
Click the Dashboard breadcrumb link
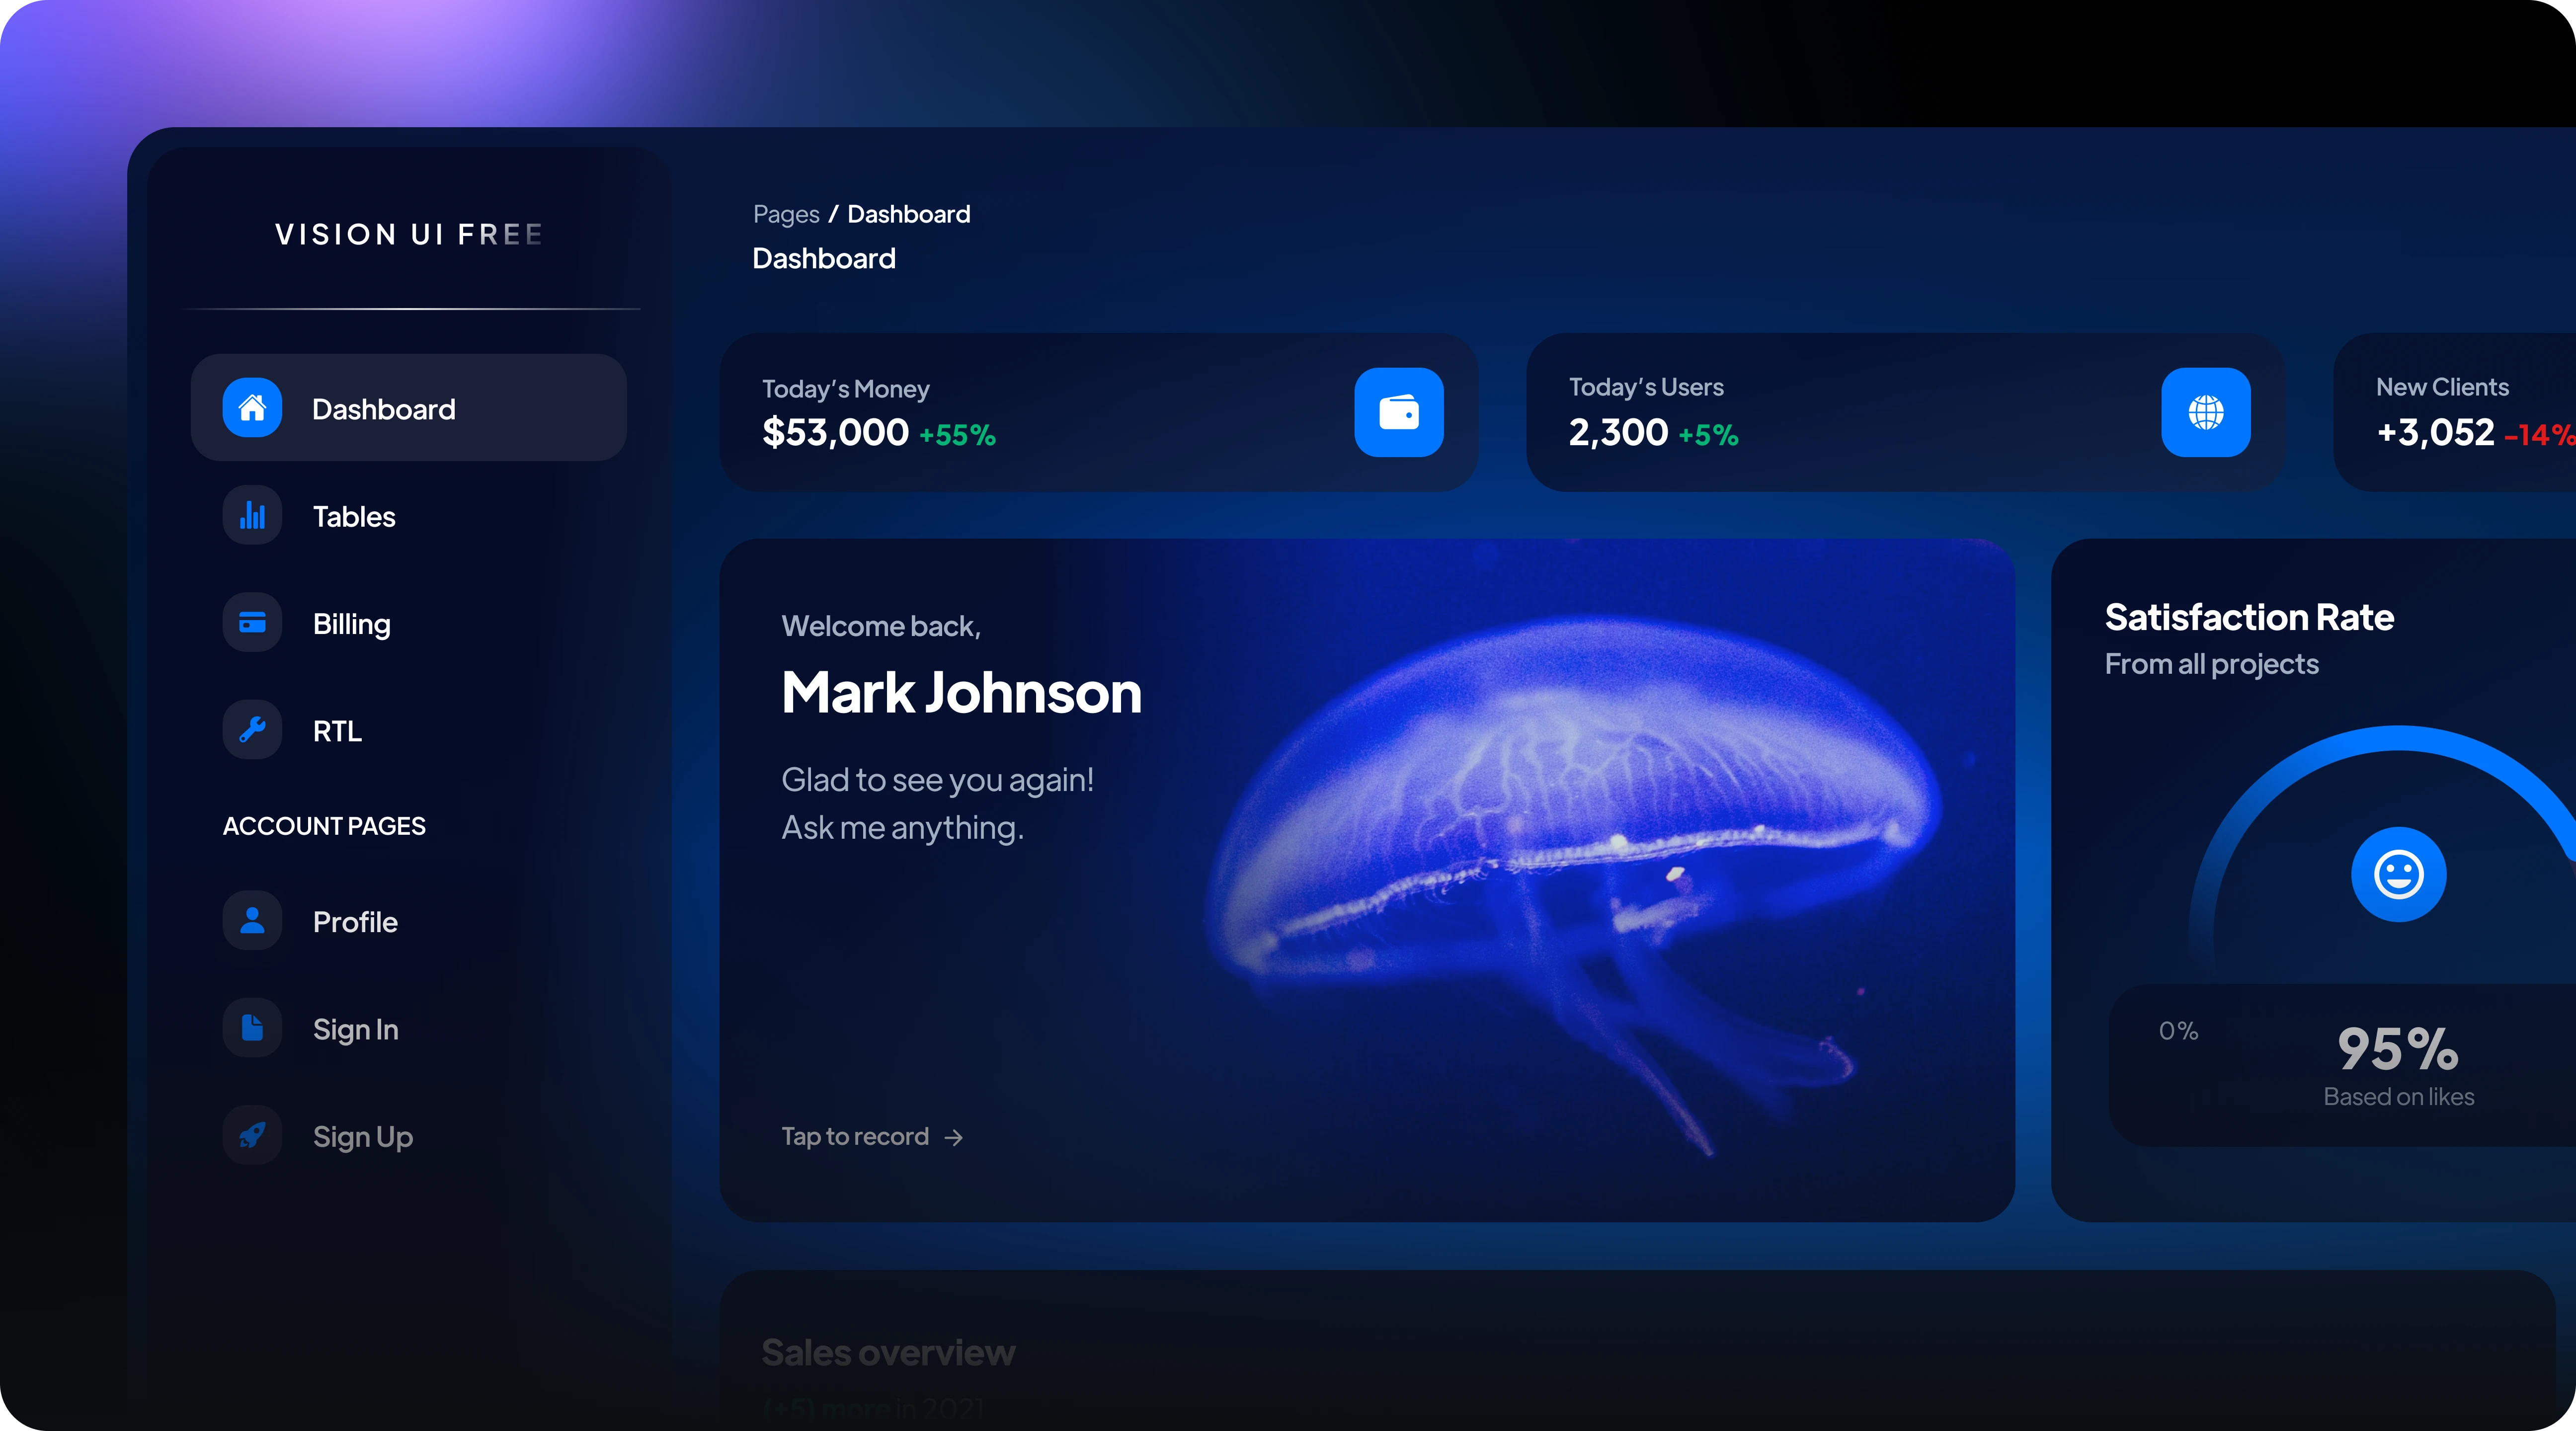pos(909,214)
